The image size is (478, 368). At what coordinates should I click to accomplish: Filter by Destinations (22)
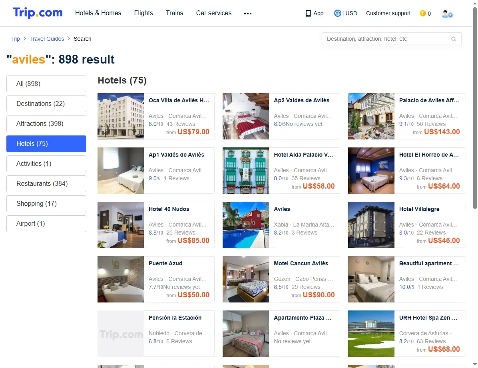click(x=46, y=103)
